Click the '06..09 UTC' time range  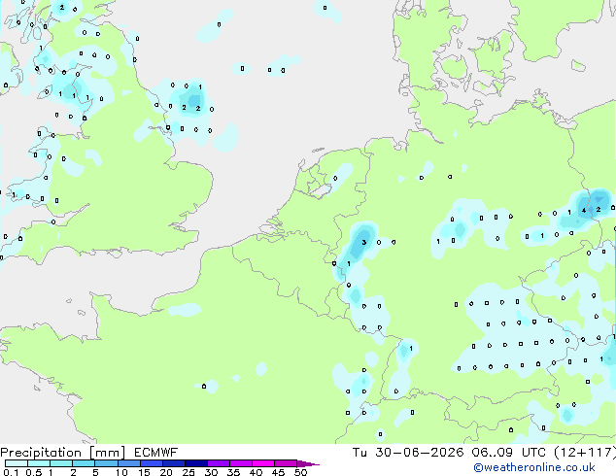click(x=509, y=453)
